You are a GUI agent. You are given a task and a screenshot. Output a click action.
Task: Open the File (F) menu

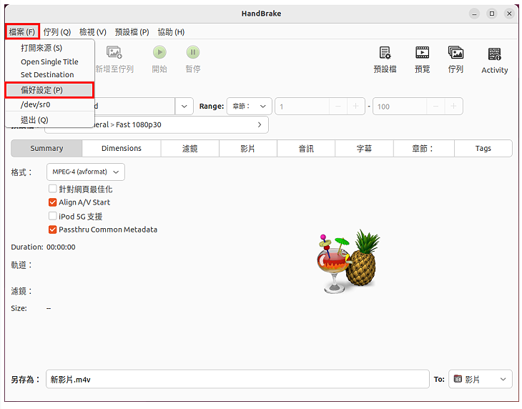tap(22, 32)
